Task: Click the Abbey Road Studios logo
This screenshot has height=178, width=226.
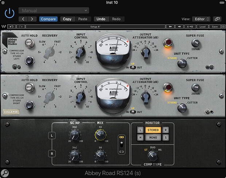Action: click(10, 40)
